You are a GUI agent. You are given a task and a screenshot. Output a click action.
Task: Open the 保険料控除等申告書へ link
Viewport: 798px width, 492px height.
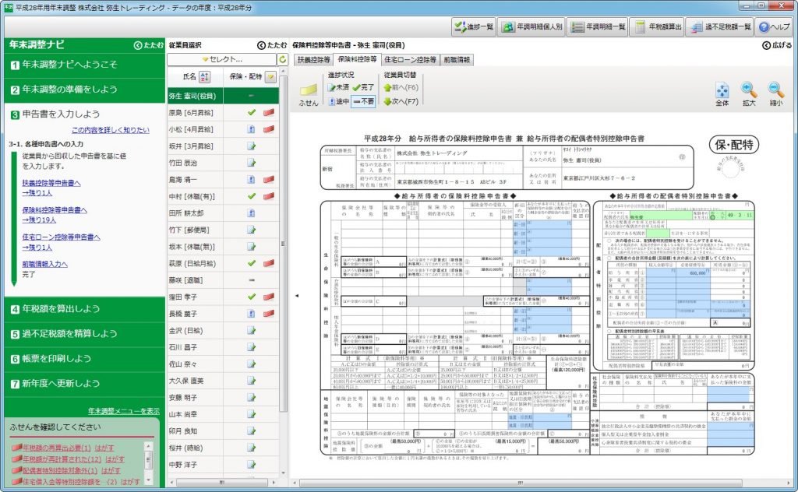[x=55, y=210]
